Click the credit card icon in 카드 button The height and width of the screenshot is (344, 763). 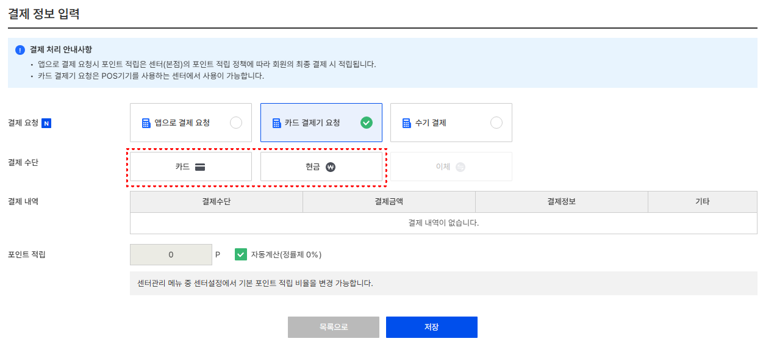click(199, 167)
